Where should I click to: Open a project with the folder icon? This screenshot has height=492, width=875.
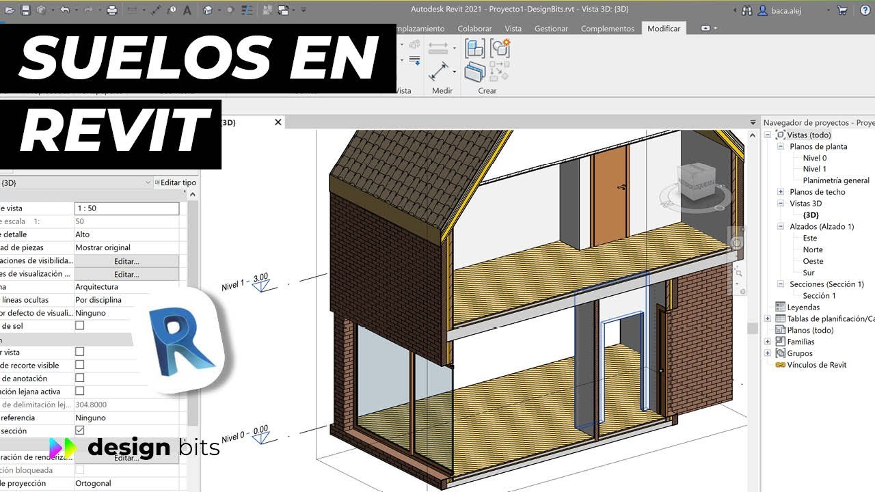pyautogui.click(x=10, y=10)
